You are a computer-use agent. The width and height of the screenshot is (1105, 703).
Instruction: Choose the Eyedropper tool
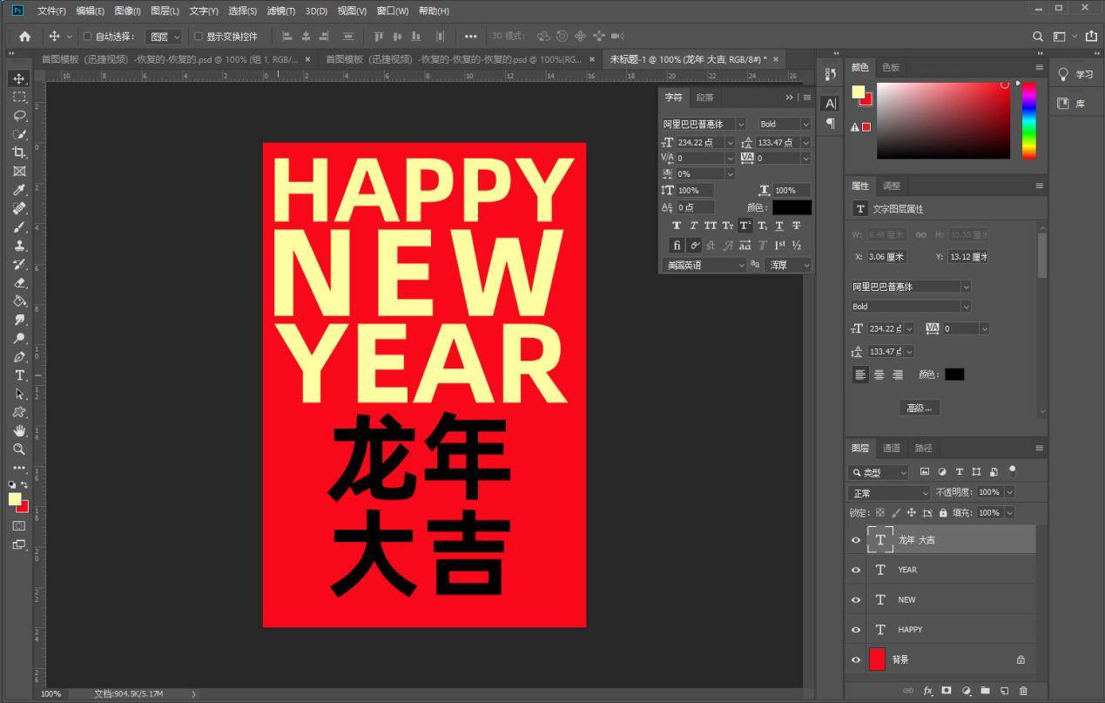tap(19, 190)
